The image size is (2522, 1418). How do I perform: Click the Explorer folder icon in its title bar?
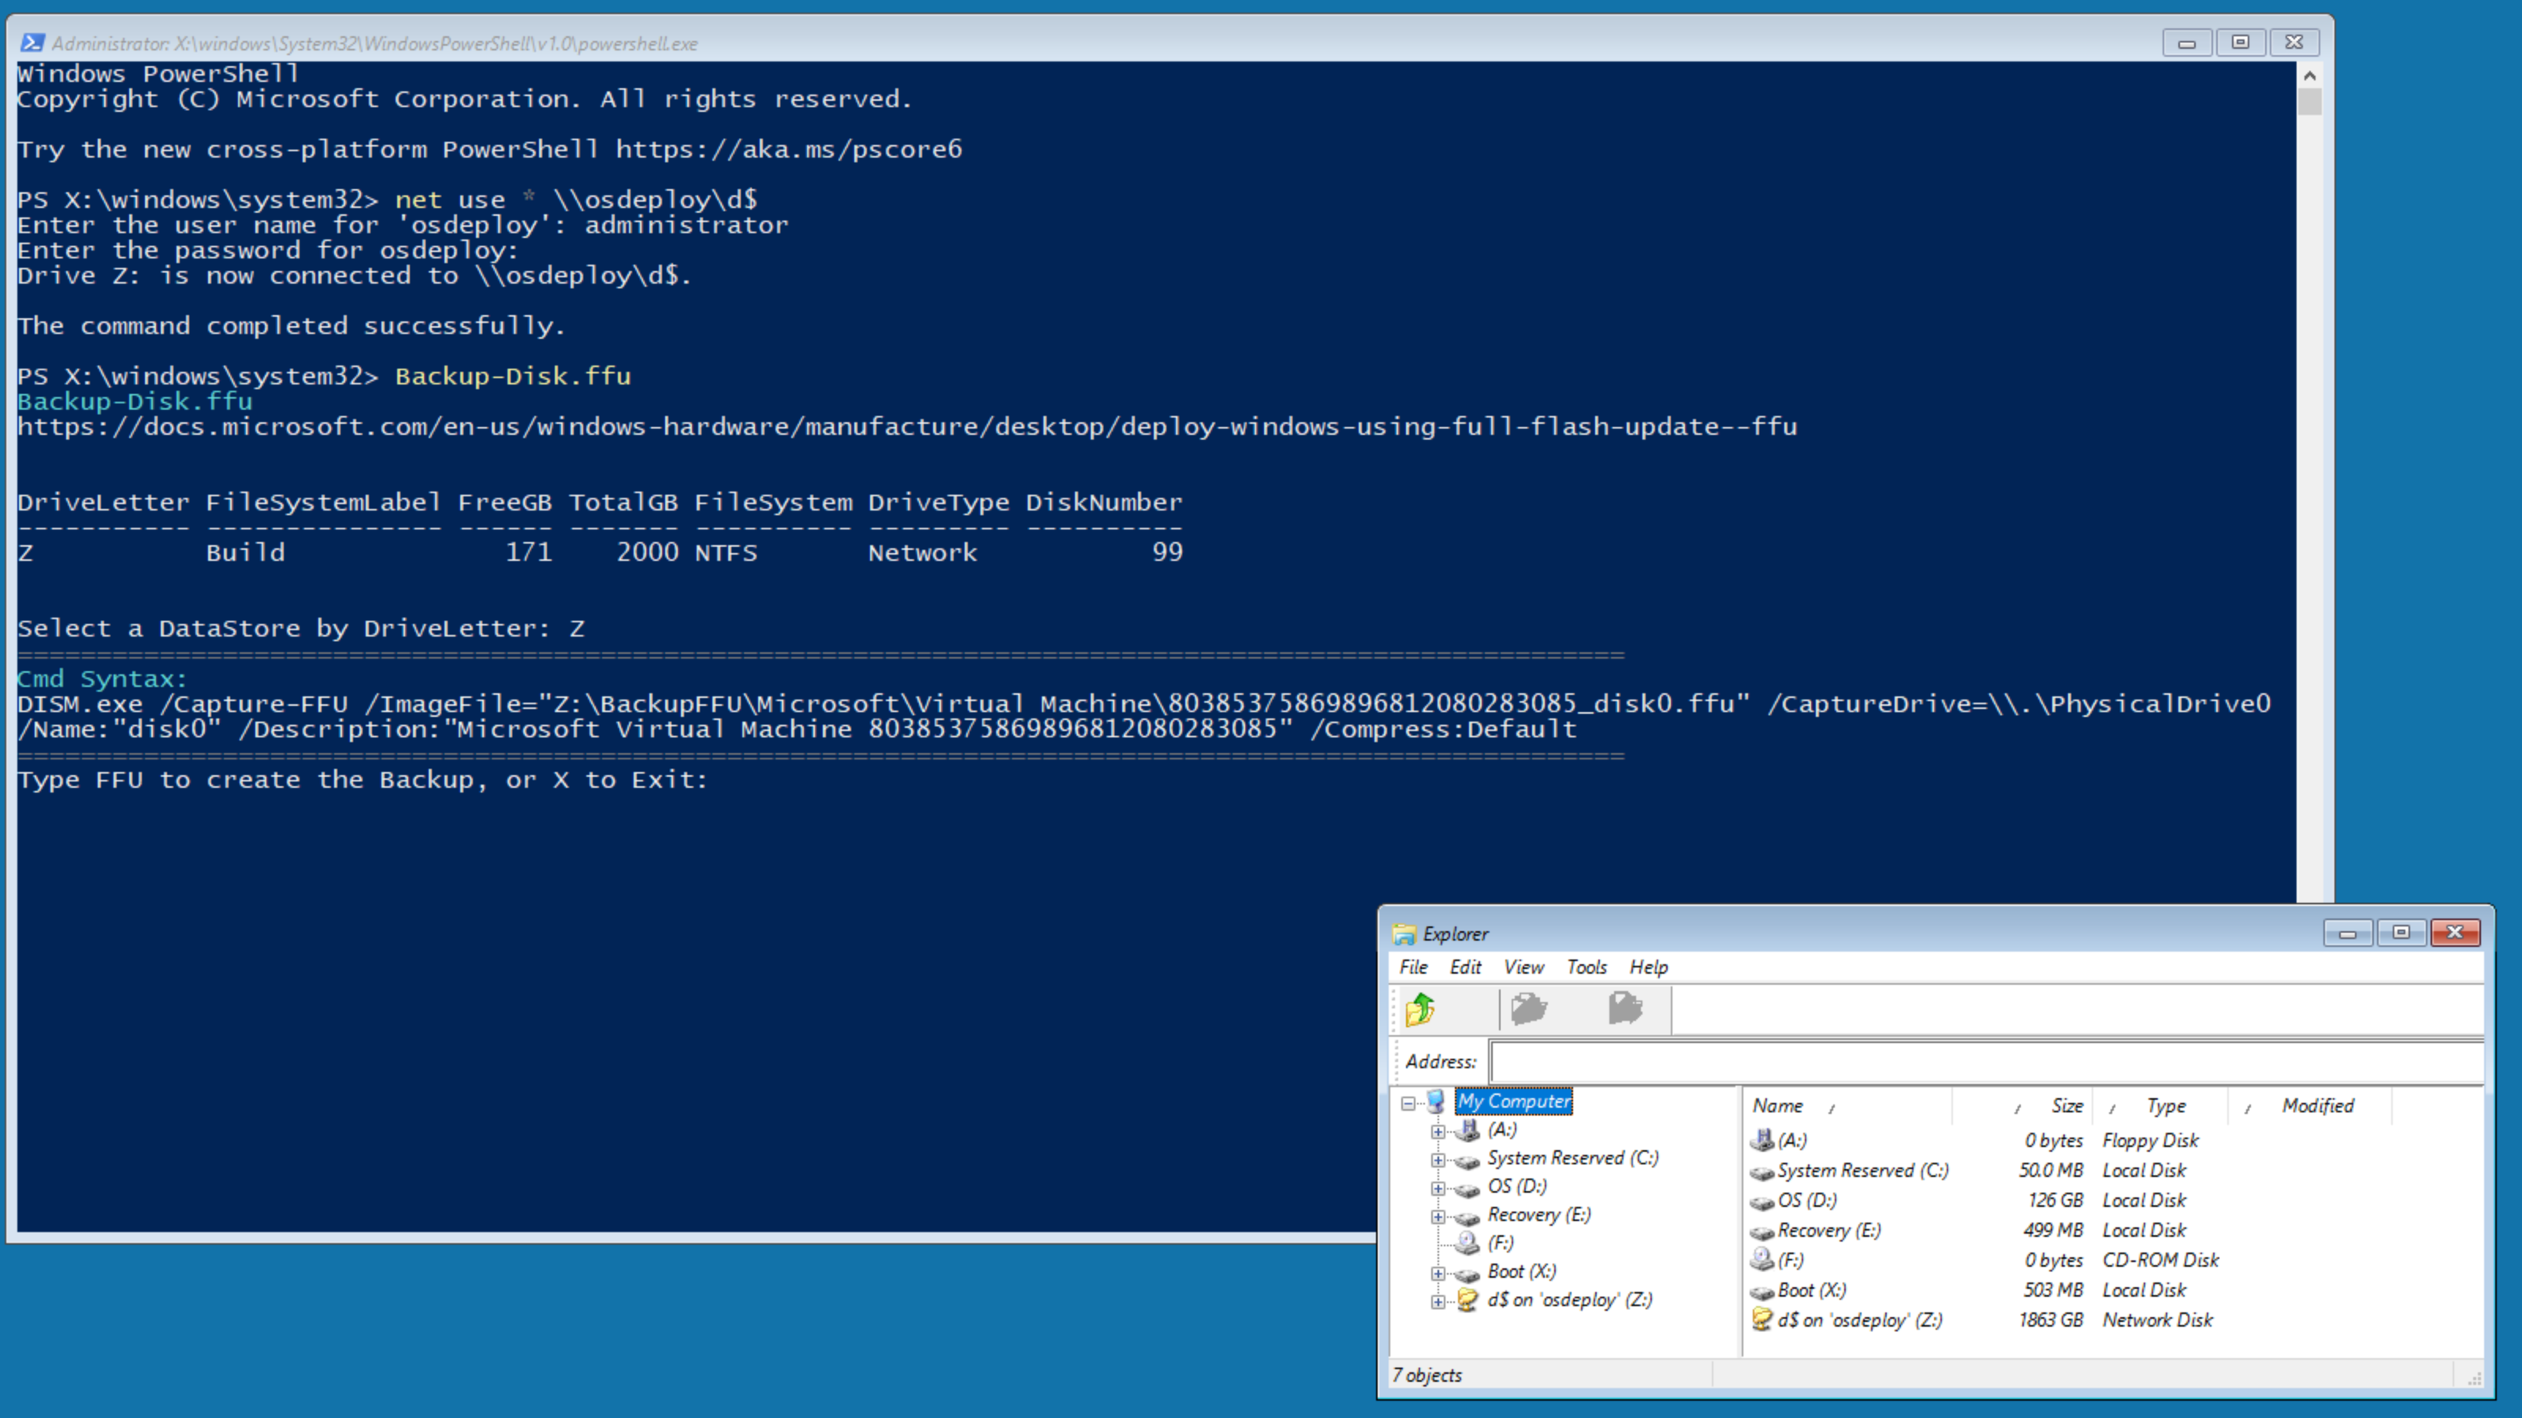click(x=1404, y=934)
